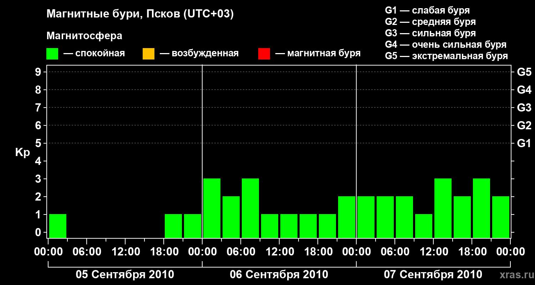Screen dimensions: 535x285
Task: Click the Kp 3 bar at 06:00 on 06 September
Action: tap(250, 208)
